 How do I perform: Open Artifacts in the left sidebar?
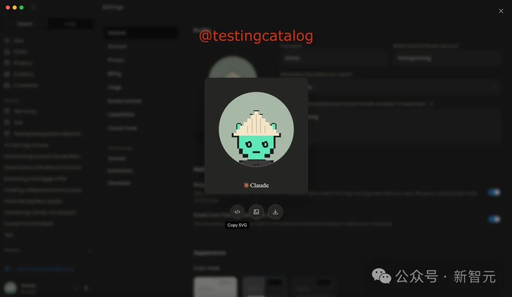point(23,74)
